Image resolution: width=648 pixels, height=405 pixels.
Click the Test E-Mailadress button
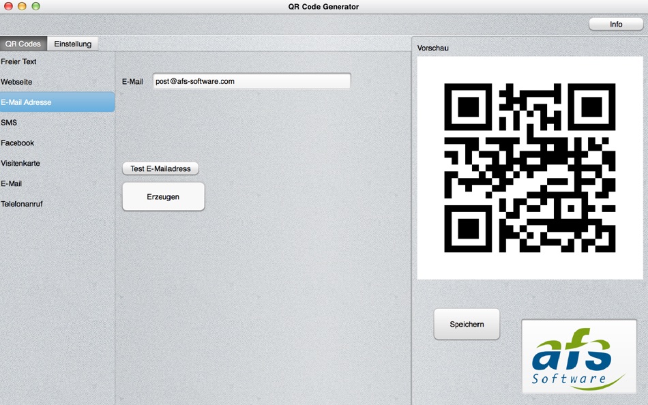160,168
